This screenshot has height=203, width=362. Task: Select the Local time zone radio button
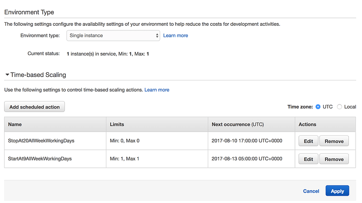[x=339, y=107]
